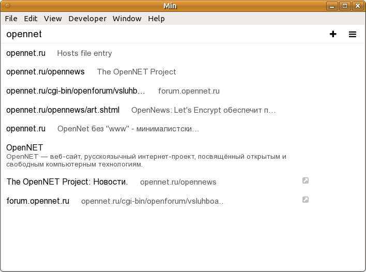Select opennet.ru/opennews/art.shtml suggestion
366x272 pixels.
point(183,110)
